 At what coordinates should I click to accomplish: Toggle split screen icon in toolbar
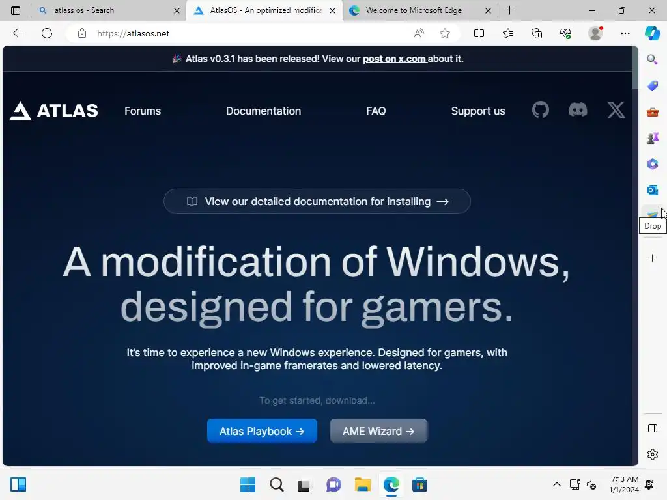click(x=479, y=33)
